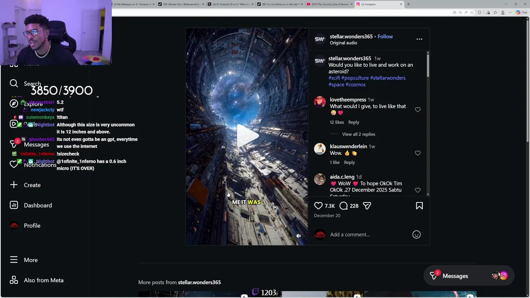The width and height of the screenshot is (530, 298).
Task: Like the post with the heart icon
Action: (x=318, y=206)
